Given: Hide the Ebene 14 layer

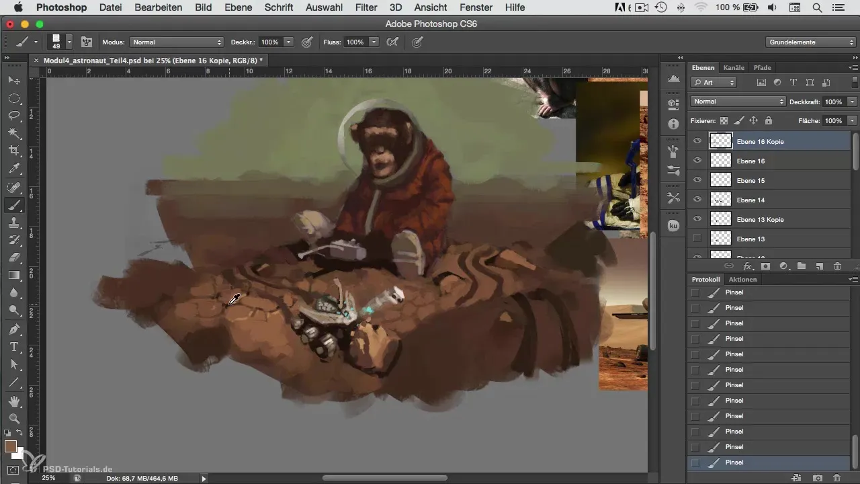Looking at the screenshot, I should coord(697,200).
